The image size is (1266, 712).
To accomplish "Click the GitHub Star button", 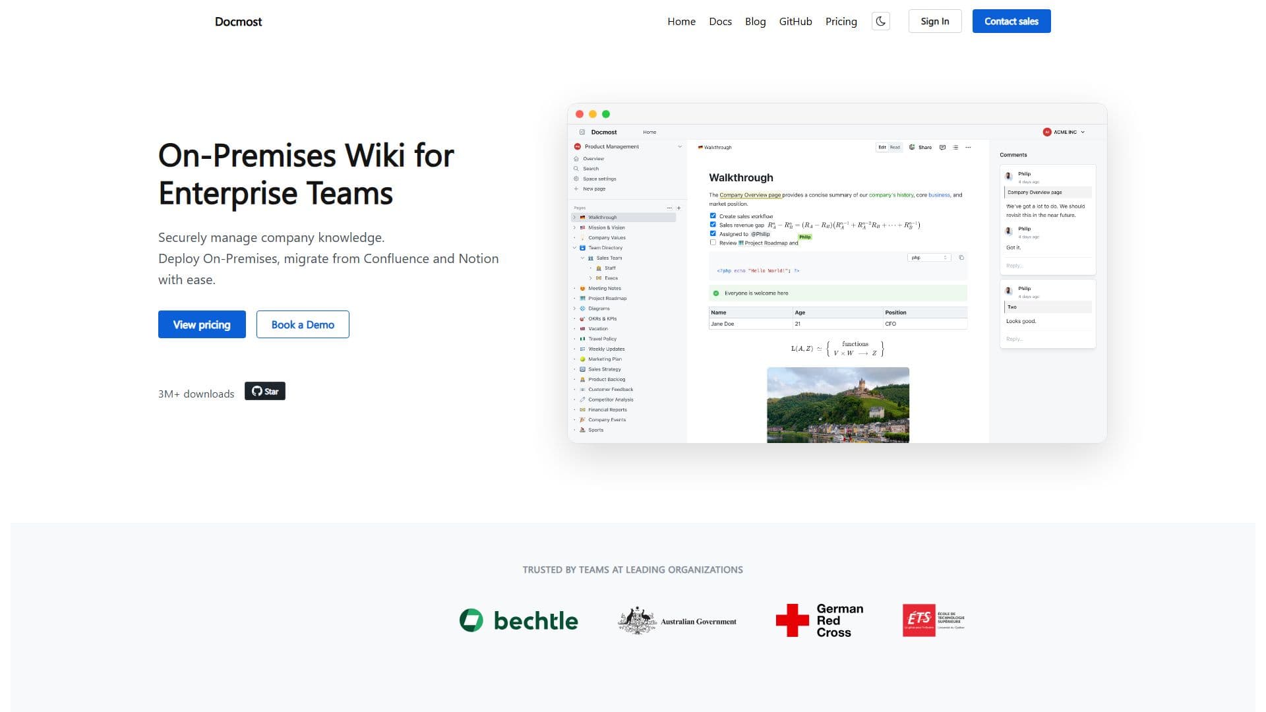I will 265,391.
